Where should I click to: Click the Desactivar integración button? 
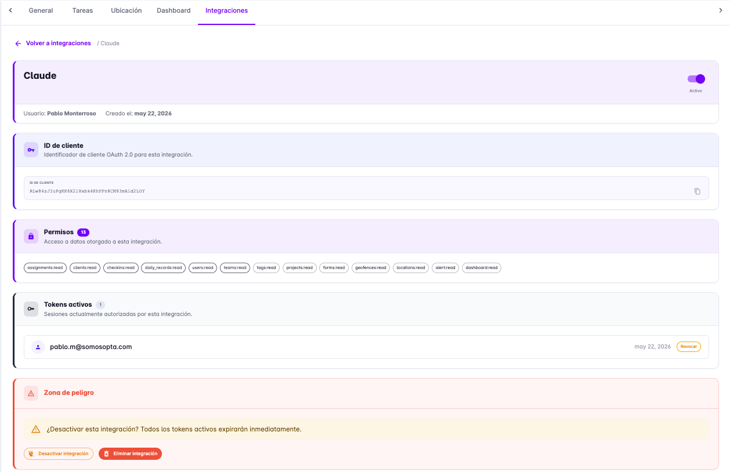pos(59,453)
